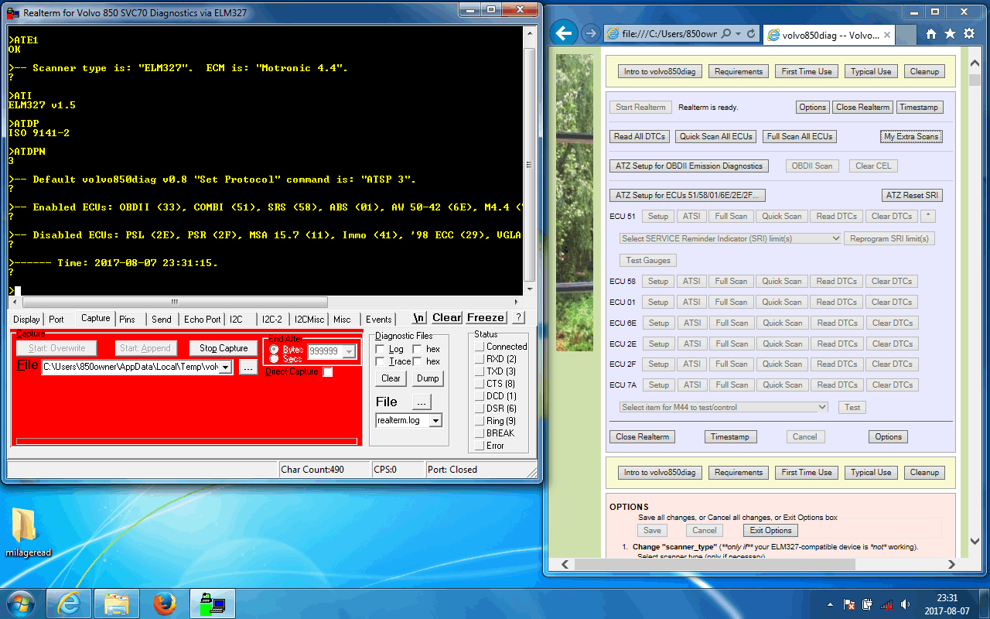Viewport: 990px width, 619px height.
Task: Toggle hex checkbox beside Trace
Action: (417, 361)
